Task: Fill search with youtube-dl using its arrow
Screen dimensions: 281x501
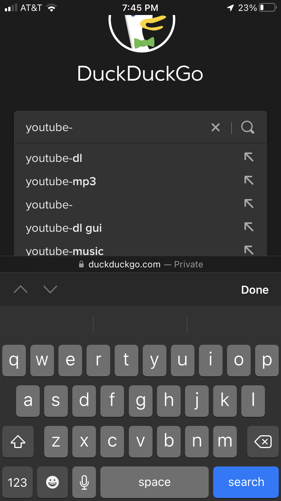Action: (249, 157)
